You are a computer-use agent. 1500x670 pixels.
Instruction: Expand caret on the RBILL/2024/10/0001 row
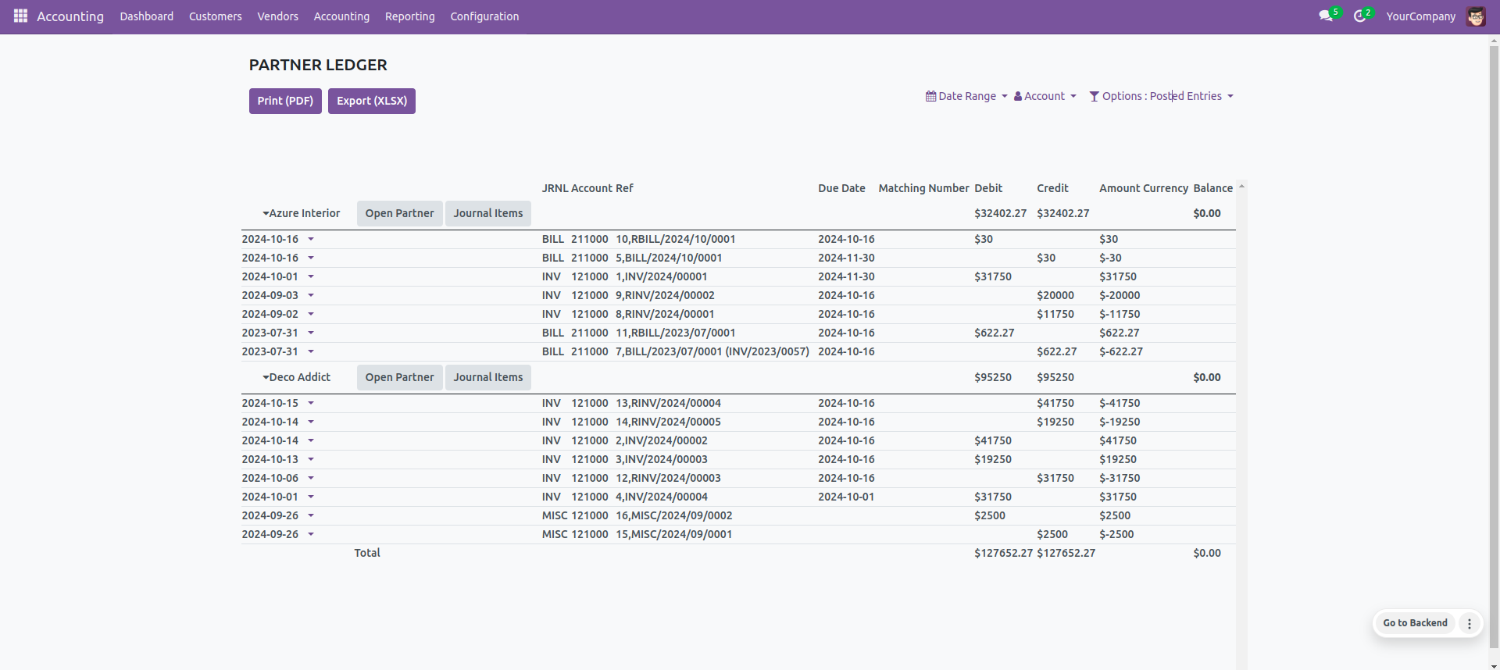(311, 239)
